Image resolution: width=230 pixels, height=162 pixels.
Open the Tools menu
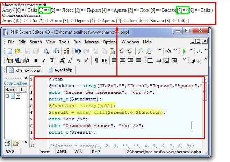(x=64, y=42)
